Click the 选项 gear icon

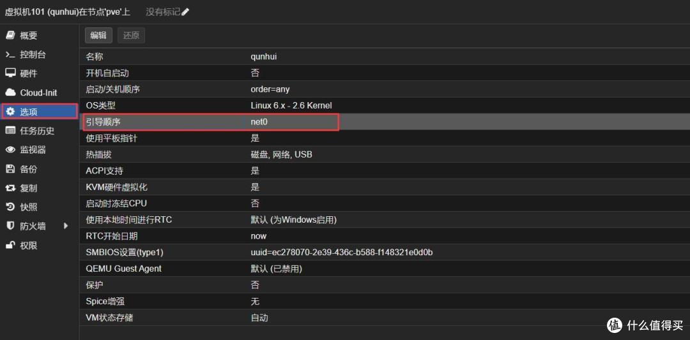coord(10,112)
